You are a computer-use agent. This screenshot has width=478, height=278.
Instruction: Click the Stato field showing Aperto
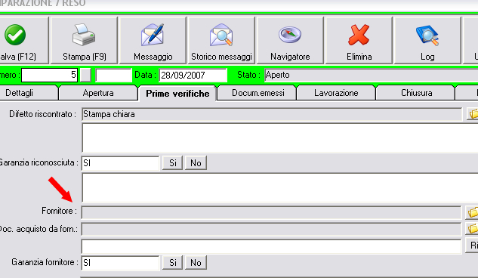click(x=371, y=75)
